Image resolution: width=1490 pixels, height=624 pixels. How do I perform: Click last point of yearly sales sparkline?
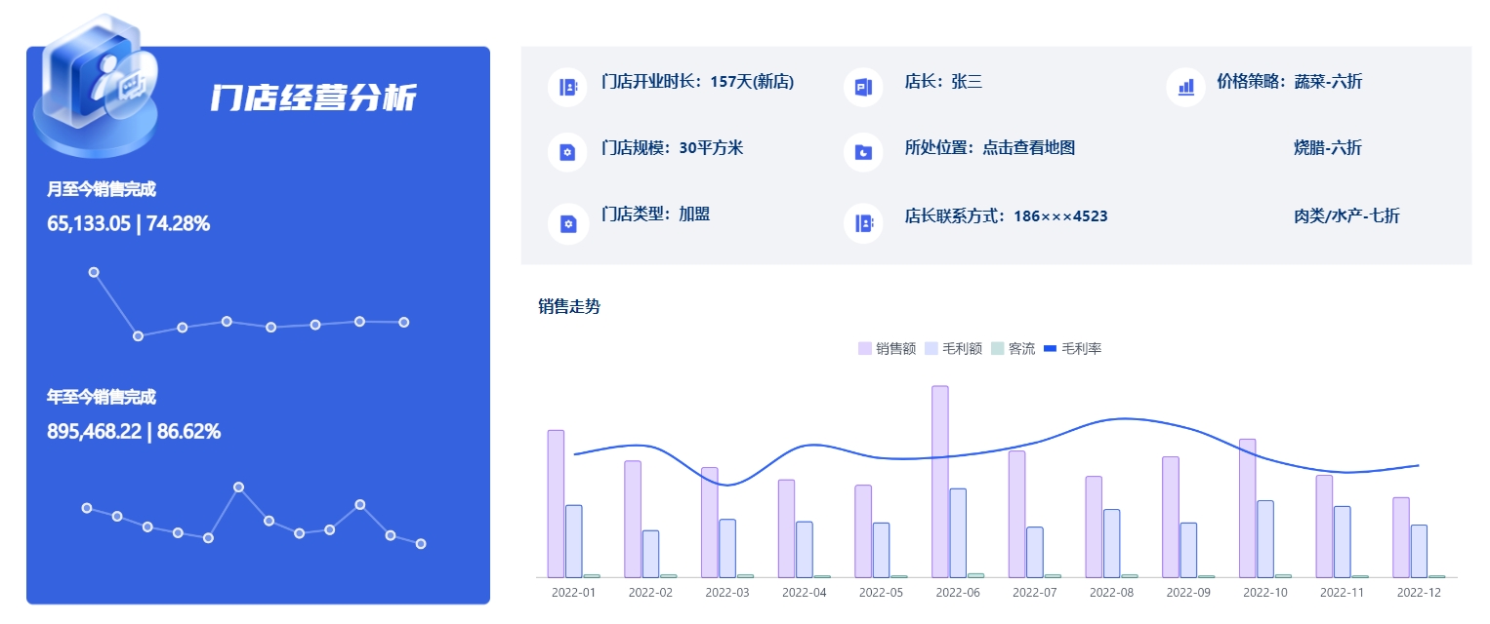click(x=421, y=543)
